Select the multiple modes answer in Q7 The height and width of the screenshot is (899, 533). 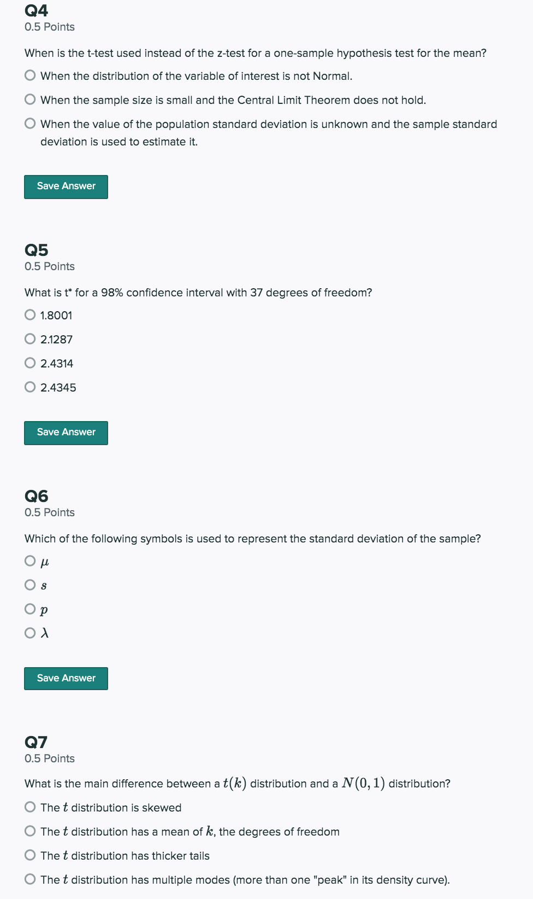click(x=29, y=880)
